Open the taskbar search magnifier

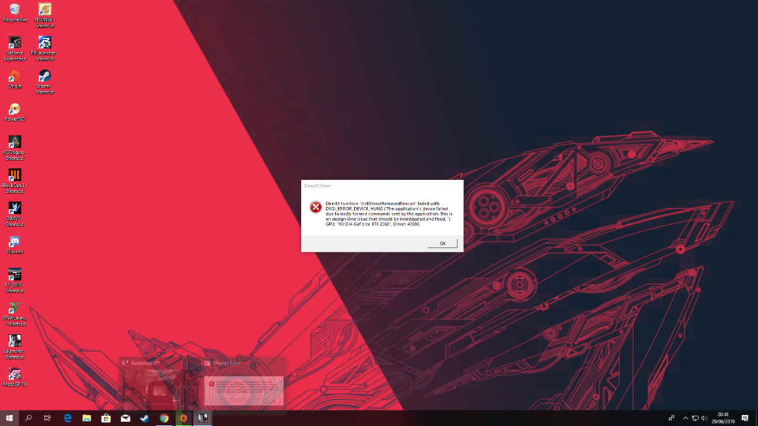(x=28, y=418)
